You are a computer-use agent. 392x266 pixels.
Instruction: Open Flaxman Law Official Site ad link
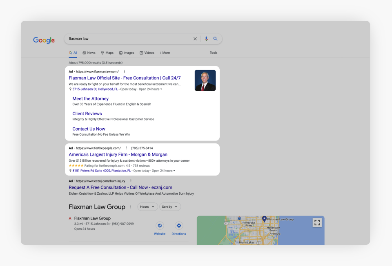125,78
